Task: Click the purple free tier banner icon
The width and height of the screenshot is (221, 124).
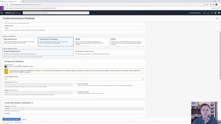Action: [x=2, y=8]
